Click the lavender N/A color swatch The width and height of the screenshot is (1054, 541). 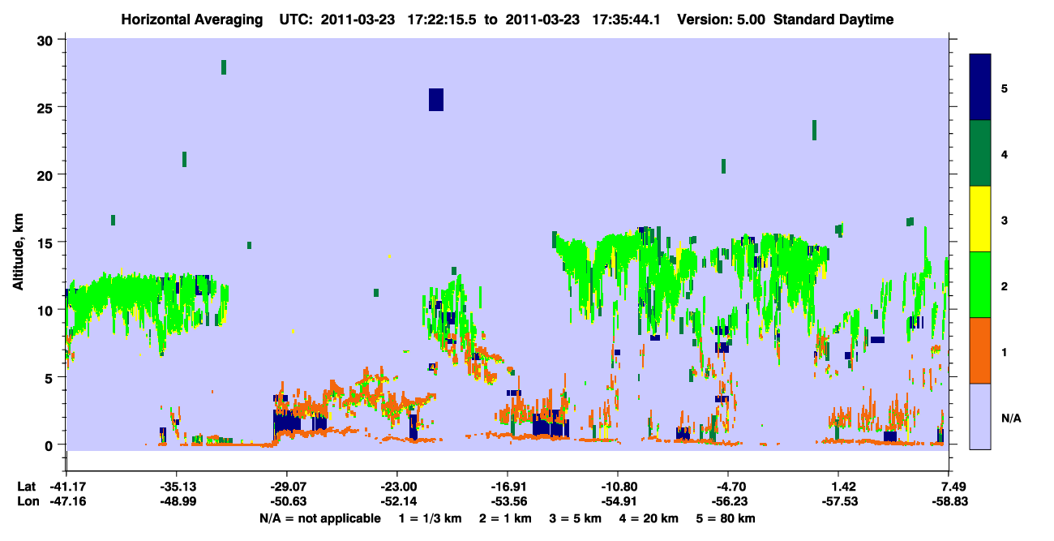(980, 415)
